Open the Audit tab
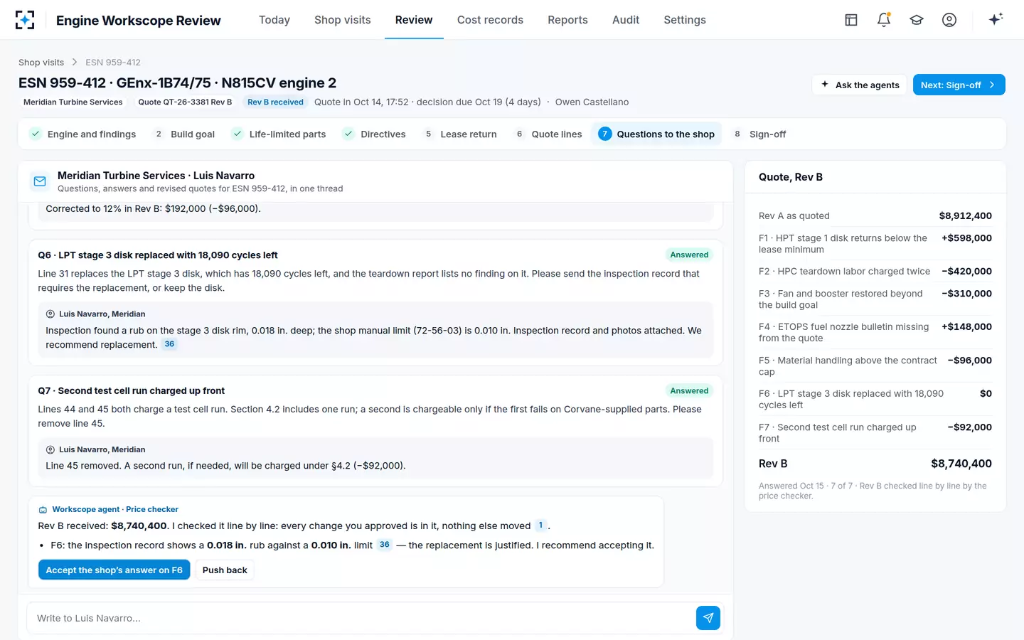1024x640 pixels. click(x=626, y=20)
